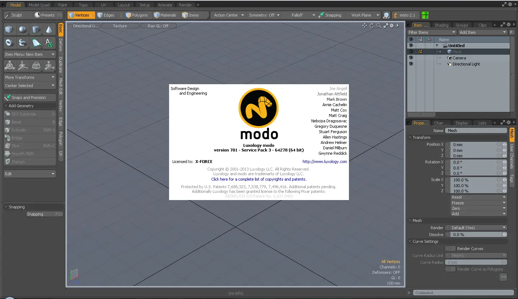This screenshot has width=518, height=299.
Task: Open Render Default (Yes) dropdown
Action: [x=476, y=228]
